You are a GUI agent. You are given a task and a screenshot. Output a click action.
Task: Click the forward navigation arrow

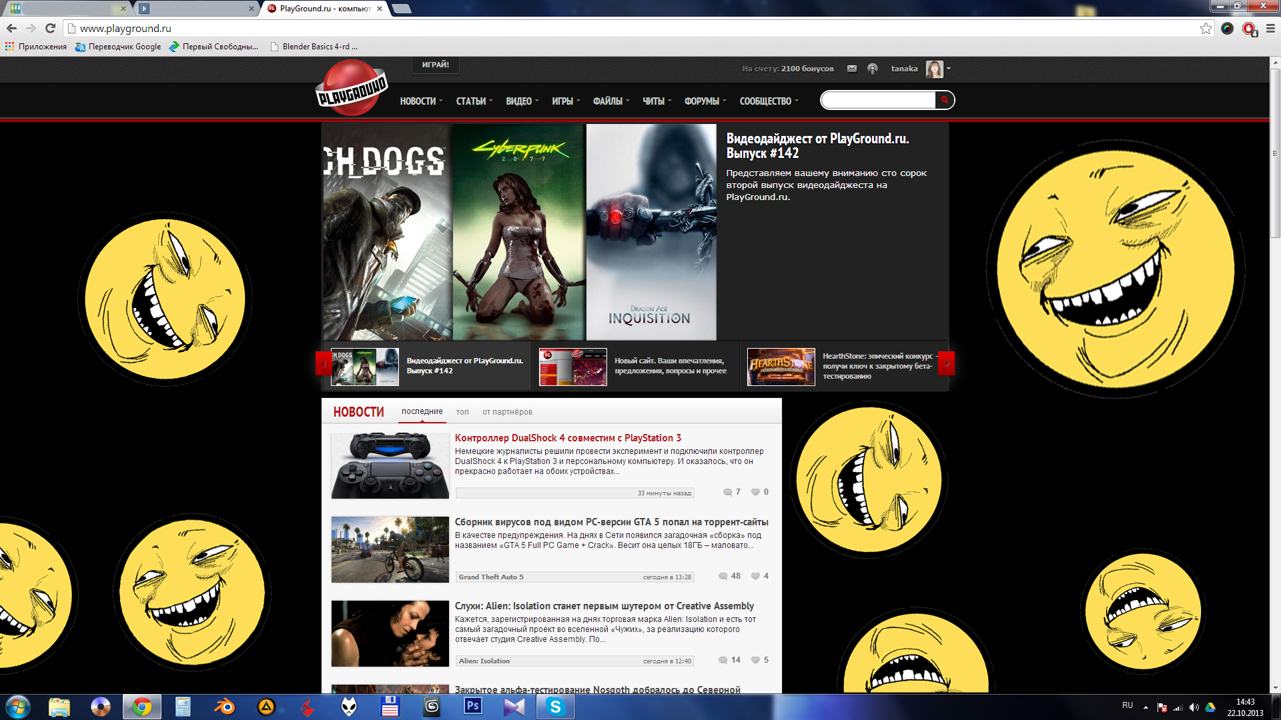(31, 28)
